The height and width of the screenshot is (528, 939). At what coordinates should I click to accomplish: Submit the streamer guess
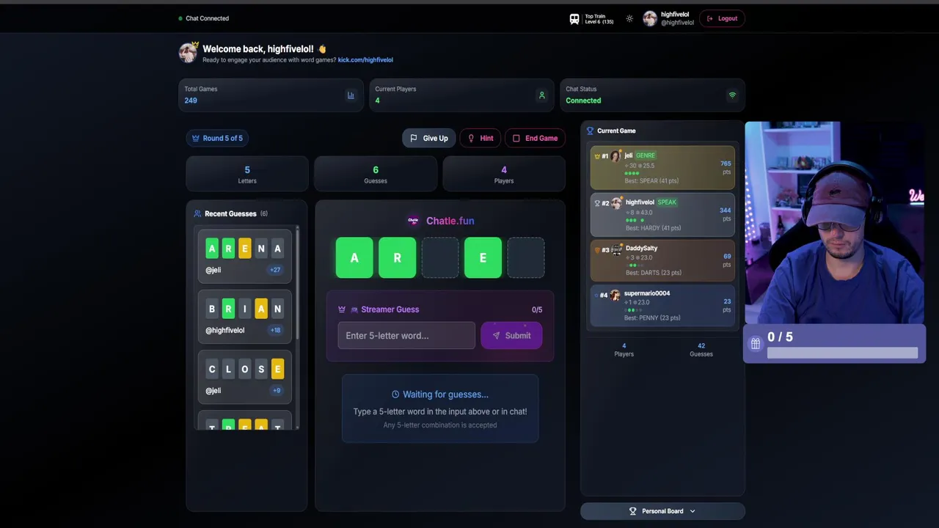pyautogui.click(x=511, y=336)
